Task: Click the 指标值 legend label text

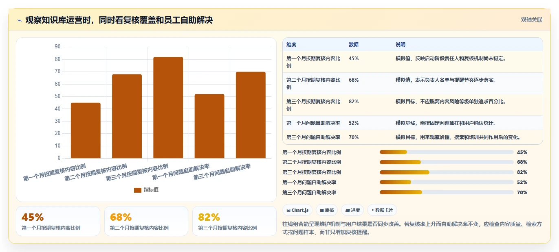Action: click(x=151, y=190)
